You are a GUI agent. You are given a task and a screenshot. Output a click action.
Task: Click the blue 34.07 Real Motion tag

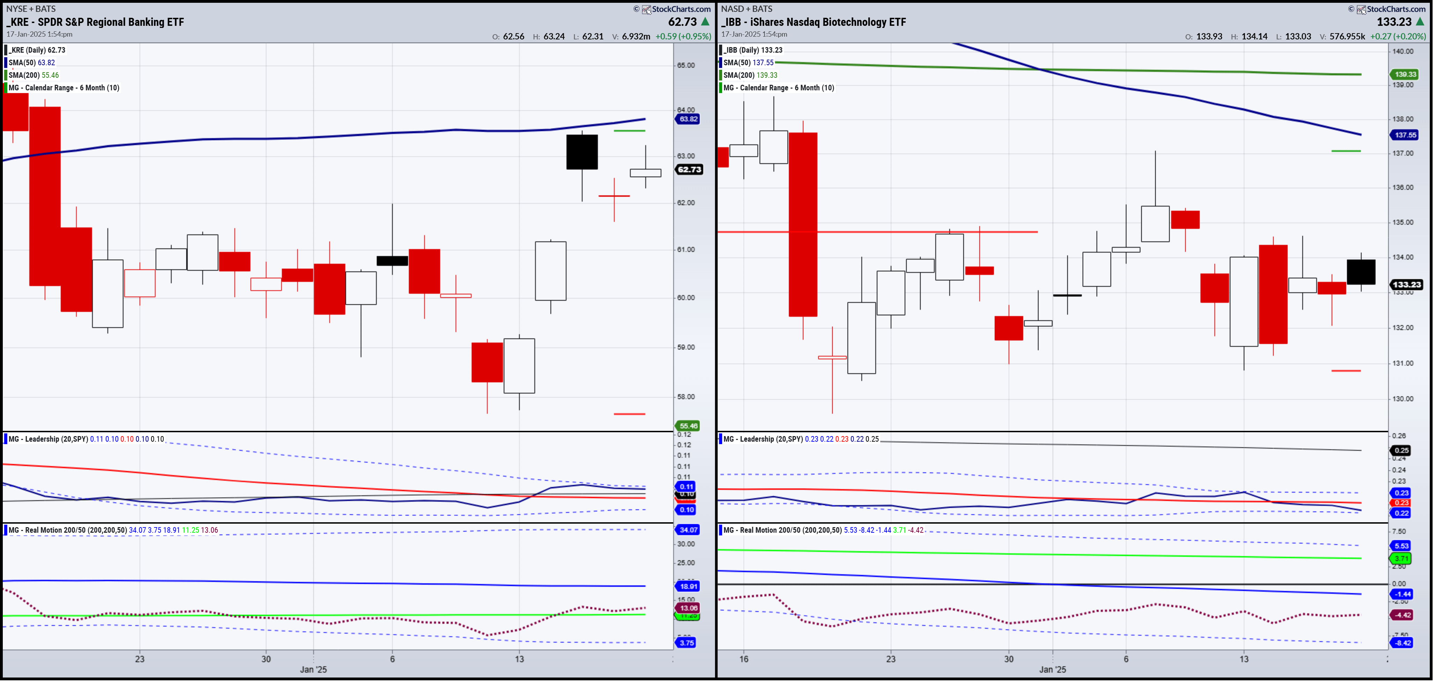point(688,530)
